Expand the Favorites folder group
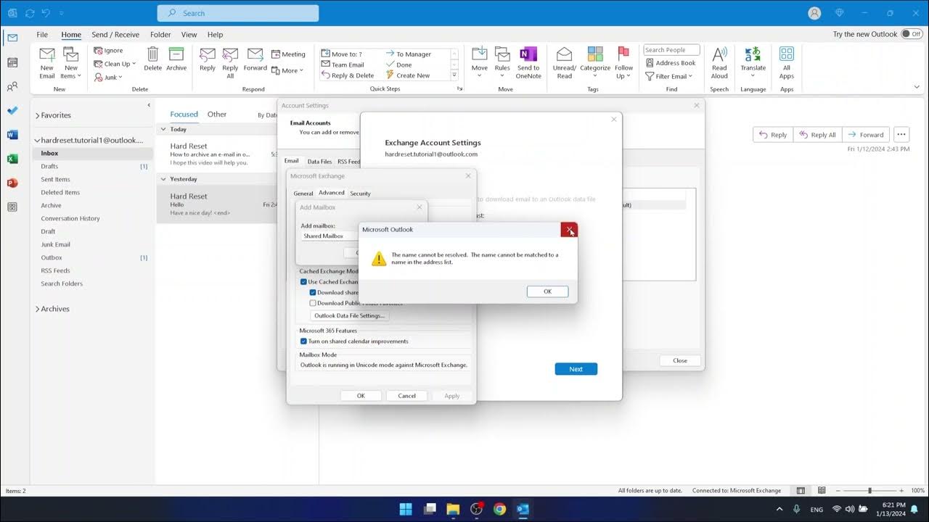 [x=38, y=115]
